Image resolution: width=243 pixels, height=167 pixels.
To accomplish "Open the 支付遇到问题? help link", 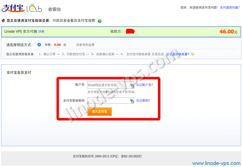I will pyautogui.click(x=230, y=7).
